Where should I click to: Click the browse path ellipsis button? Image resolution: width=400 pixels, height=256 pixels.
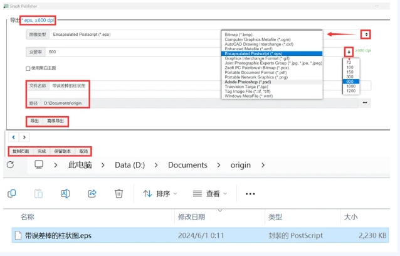pos(365,102)
